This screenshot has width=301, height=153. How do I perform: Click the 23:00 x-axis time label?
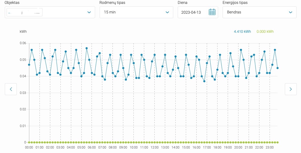pos(270,147)
